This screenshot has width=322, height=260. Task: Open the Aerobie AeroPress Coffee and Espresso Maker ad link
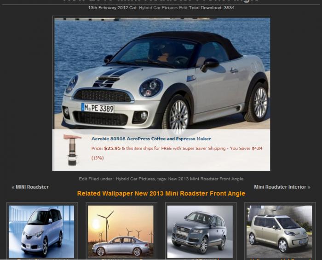tap(151, 139)
